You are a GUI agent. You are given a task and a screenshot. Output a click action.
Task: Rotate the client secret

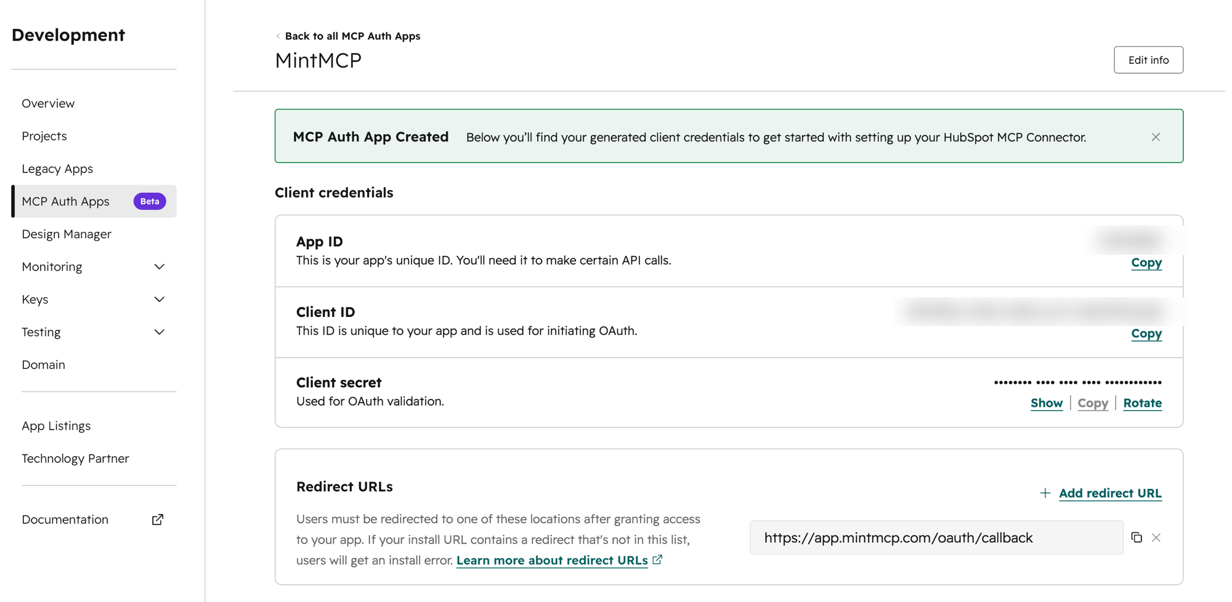click(1142, 403)
